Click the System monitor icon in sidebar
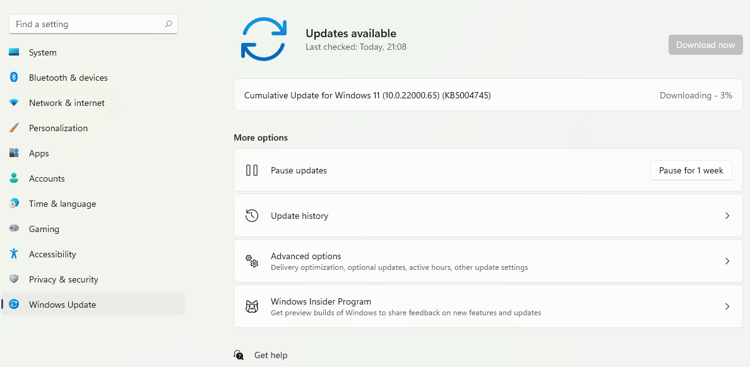Image resolution: width=750 pixels, height=367 pixels. click(x=14, y=52)
